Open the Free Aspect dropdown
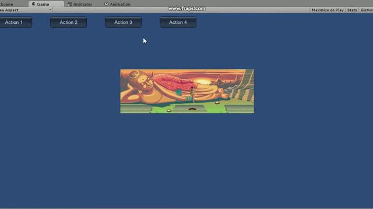Viewport: 373px width, 209px height. (x=26, y=10)
